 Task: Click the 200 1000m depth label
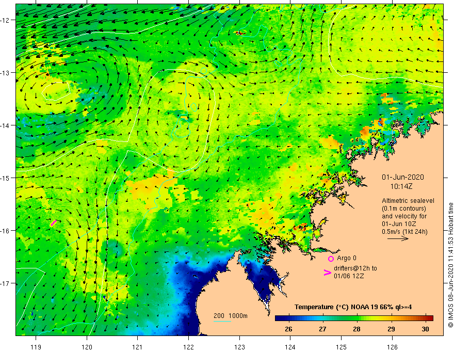231,316
